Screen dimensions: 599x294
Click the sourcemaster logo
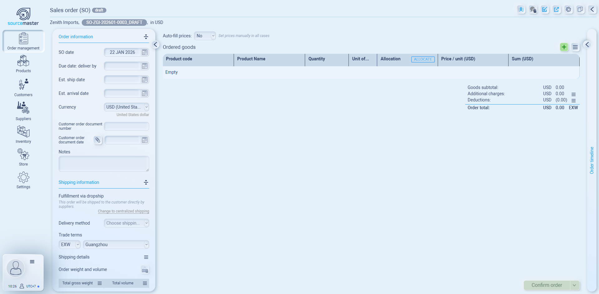[23, 16]
